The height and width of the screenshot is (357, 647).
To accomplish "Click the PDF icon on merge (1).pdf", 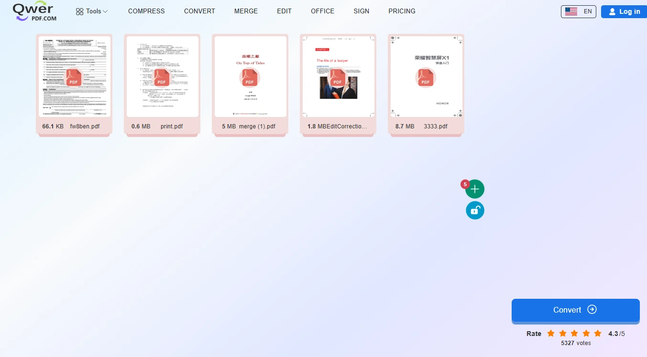I will [250, 77].
